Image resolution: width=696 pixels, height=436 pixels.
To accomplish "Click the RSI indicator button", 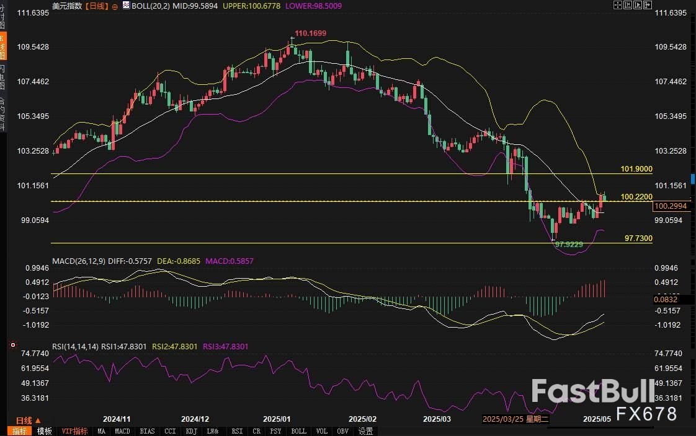I will click(x=237, y=431).
